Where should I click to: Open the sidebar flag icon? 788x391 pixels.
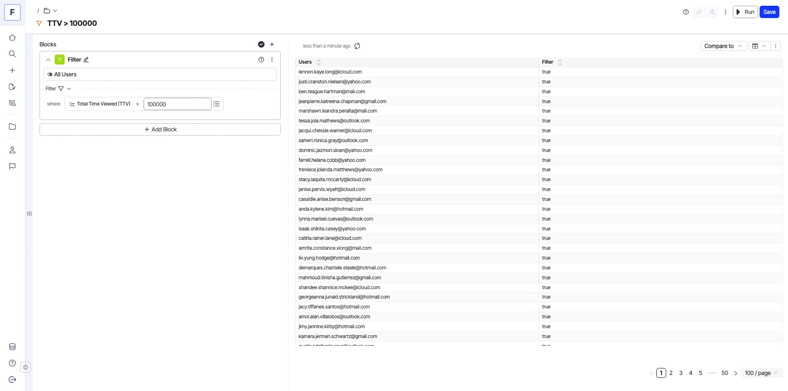click(12, 166)
